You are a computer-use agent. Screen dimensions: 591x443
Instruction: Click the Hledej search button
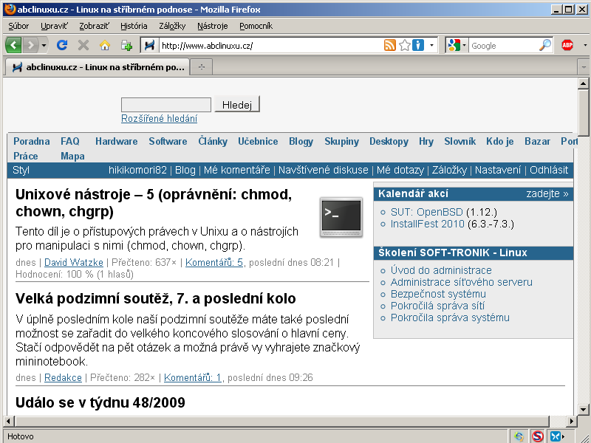coord(237,104)
